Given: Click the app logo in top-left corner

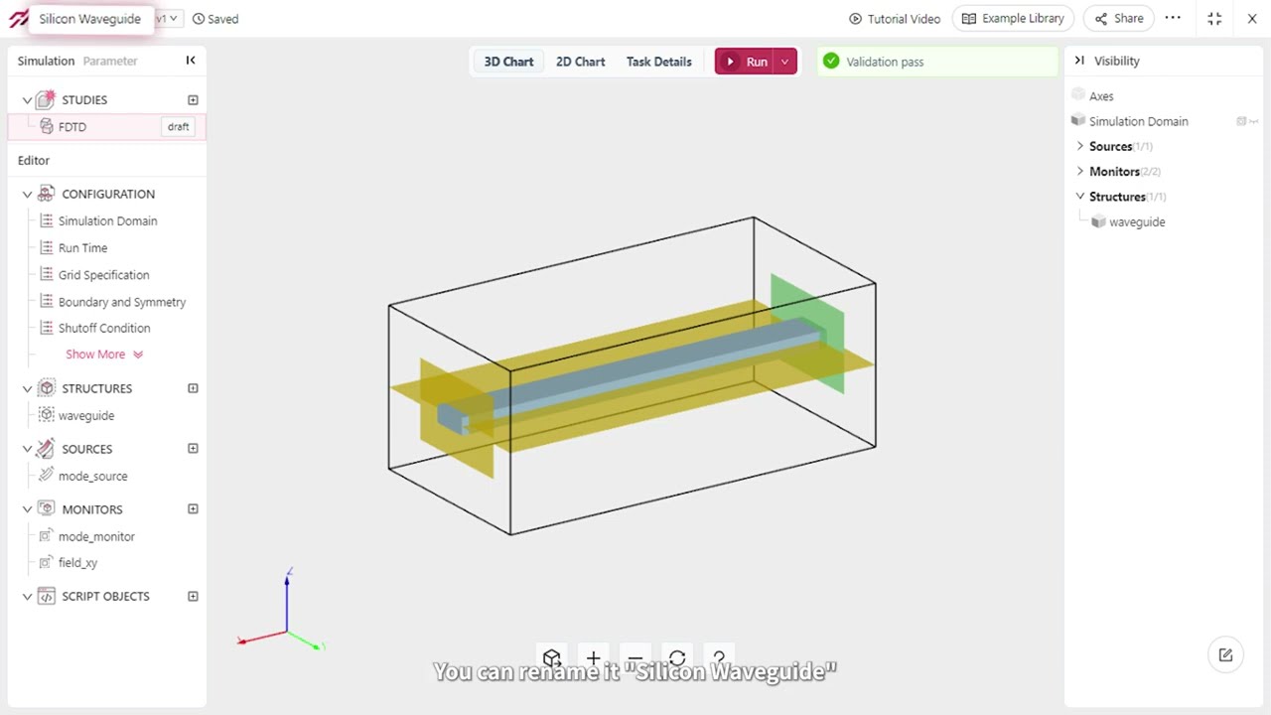Looking at the screenshot, I should (x=18, y=19).
